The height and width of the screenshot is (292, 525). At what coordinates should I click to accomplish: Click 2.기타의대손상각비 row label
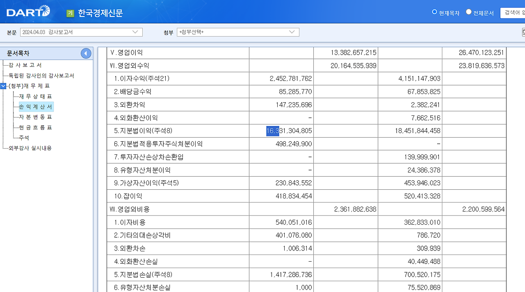point(142,236)
